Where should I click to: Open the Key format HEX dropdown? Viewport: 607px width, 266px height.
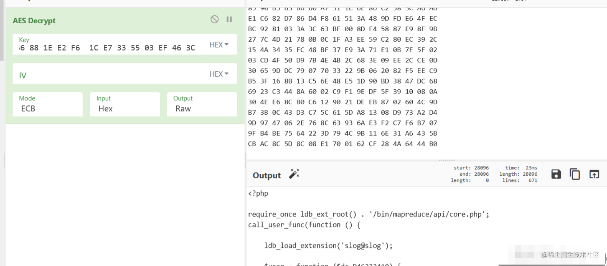point(219,45)
